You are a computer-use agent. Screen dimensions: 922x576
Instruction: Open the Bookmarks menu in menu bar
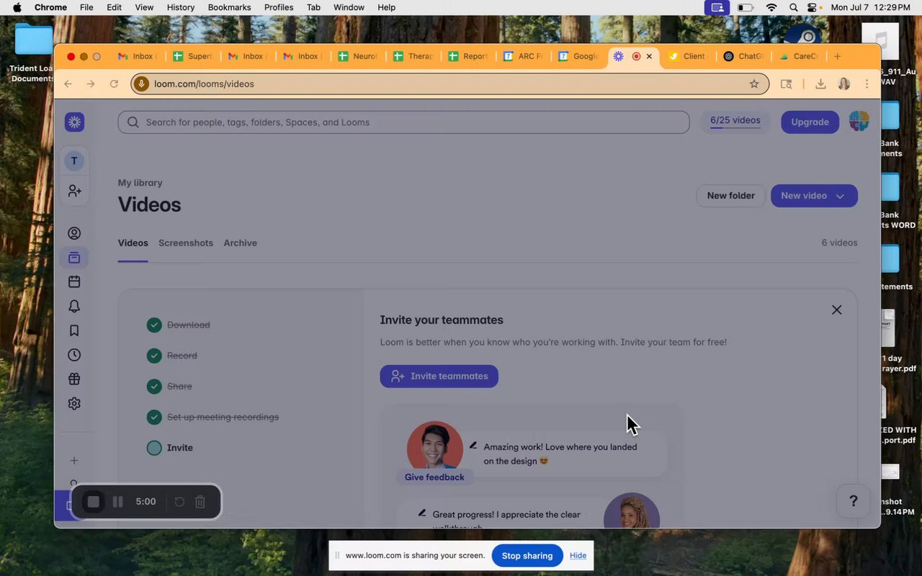click(229, 7)
